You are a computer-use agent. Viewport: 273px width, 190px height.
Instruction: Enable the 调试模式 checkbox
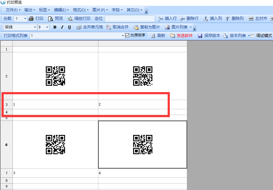click(x=253, y=36)
